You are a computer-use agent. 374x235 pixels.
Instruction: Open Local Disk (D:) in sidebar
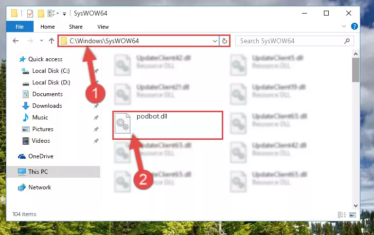(51, 83)
